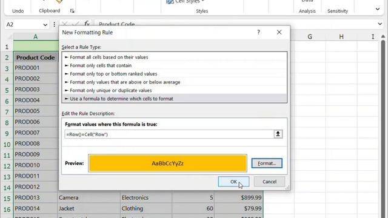This screenshot has width=388, height=218.
Task: Select cell PROD006
Action: pos(36,122)
